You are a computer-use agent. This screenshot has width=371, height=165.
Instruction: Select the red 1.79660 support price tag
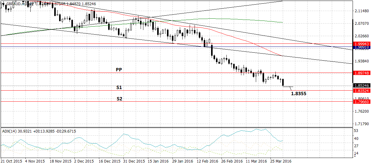[362, 102]
